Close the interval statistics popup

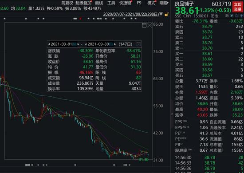point(138,44)
